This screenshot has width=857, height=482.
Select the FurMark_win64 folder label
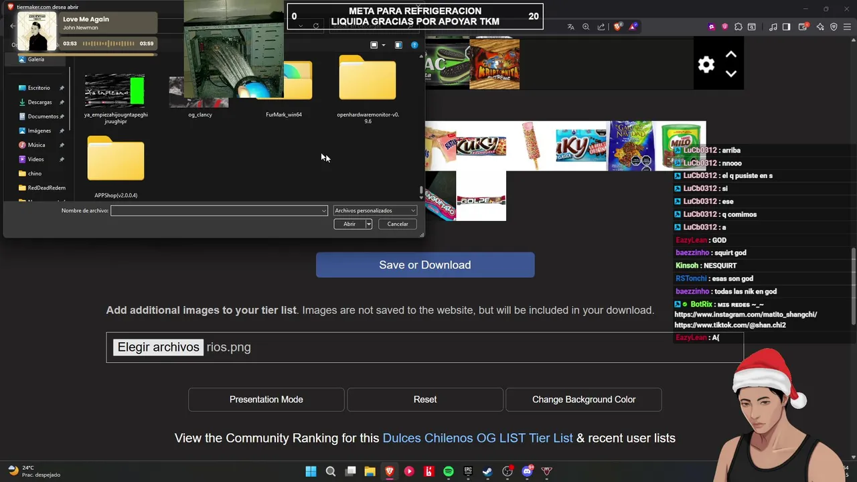point(284,114)
